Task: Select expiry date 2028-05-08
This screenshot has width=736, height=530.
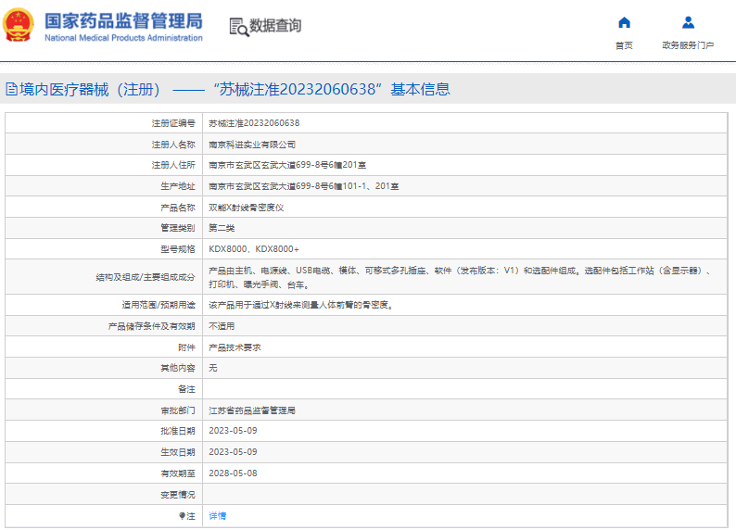Action: click(x=233, y=473)
